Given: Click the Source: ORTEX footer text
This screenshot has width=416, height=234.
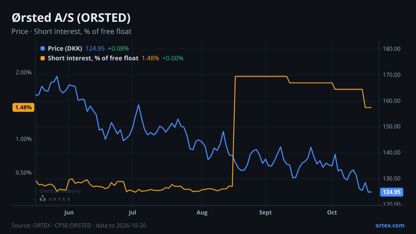Looking at the screenshot, I should 79,225.
